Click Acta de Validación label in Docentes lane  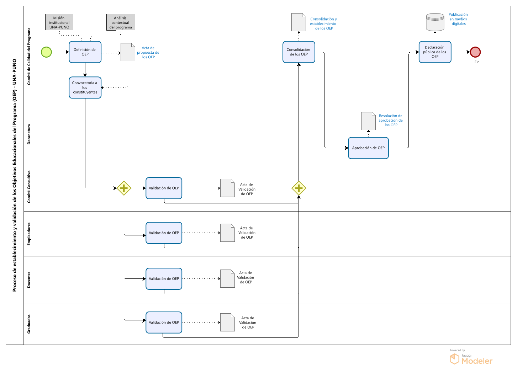246,277
